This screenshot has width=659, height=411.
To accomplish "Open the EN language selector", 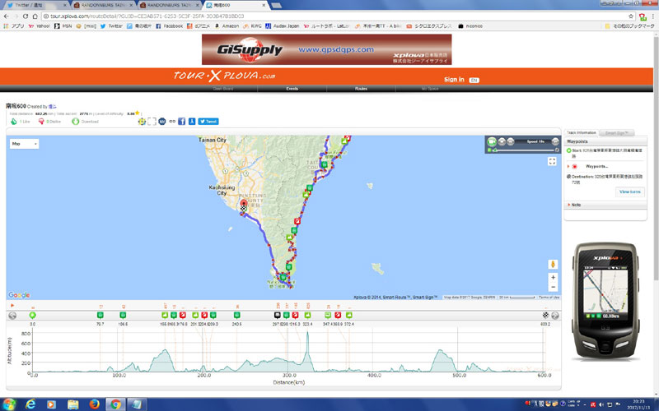I will pos(474,80).
